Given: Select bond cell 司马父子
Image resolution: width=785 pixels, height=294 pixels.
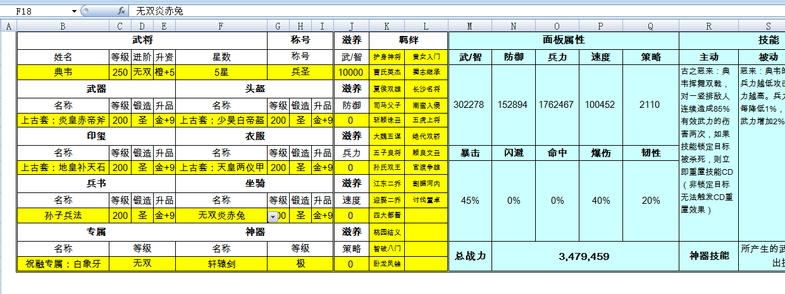Looking at the screenshot, I should click(x=387, y=104).
